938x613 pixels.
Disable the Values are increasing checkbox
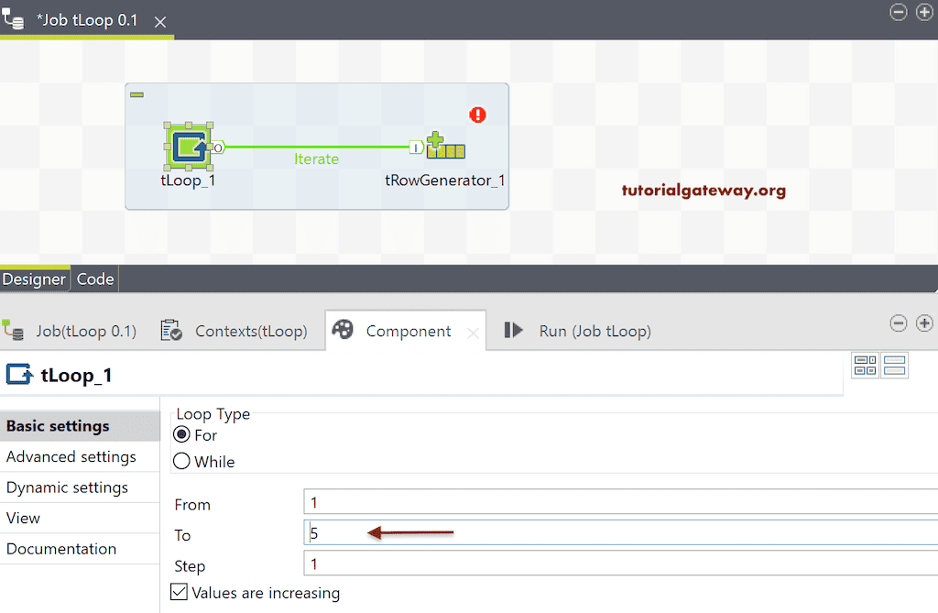[x=179, y=593]
